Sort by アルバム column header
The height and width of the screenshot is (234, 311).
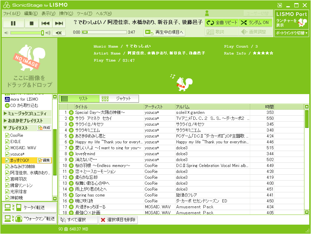(x=213, y=107)
